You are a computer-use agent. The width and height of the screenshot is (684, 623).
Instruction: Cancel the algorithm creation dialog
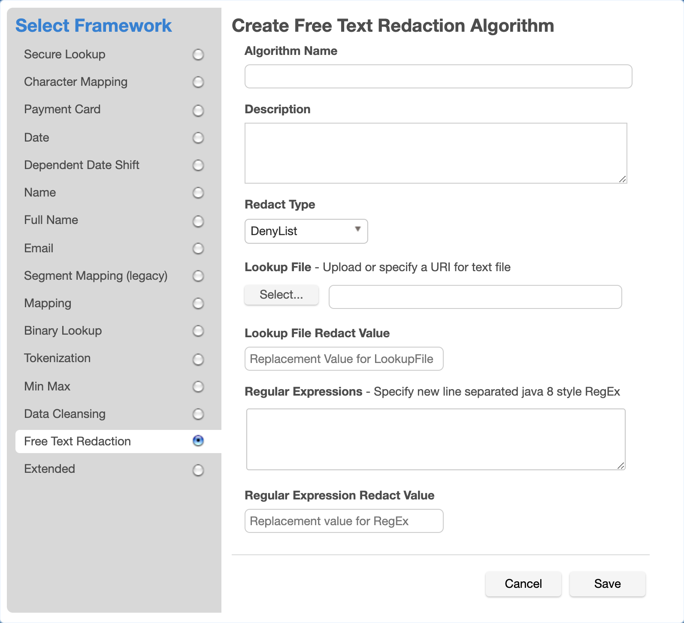523,584
